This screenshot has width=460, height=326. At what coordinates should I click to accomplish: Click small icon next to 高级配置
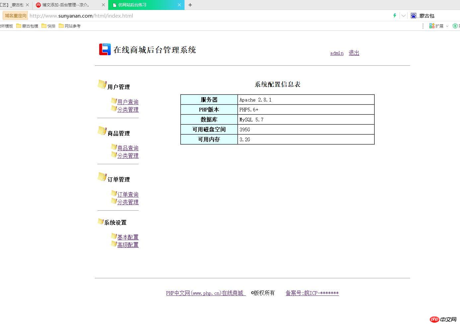pyautogui.click(x=114, y=244)
